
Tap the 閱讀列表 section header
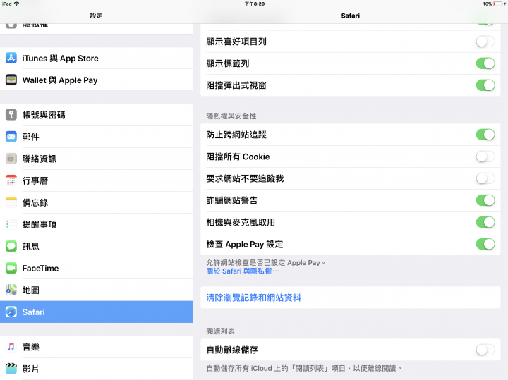coord(221,331)
